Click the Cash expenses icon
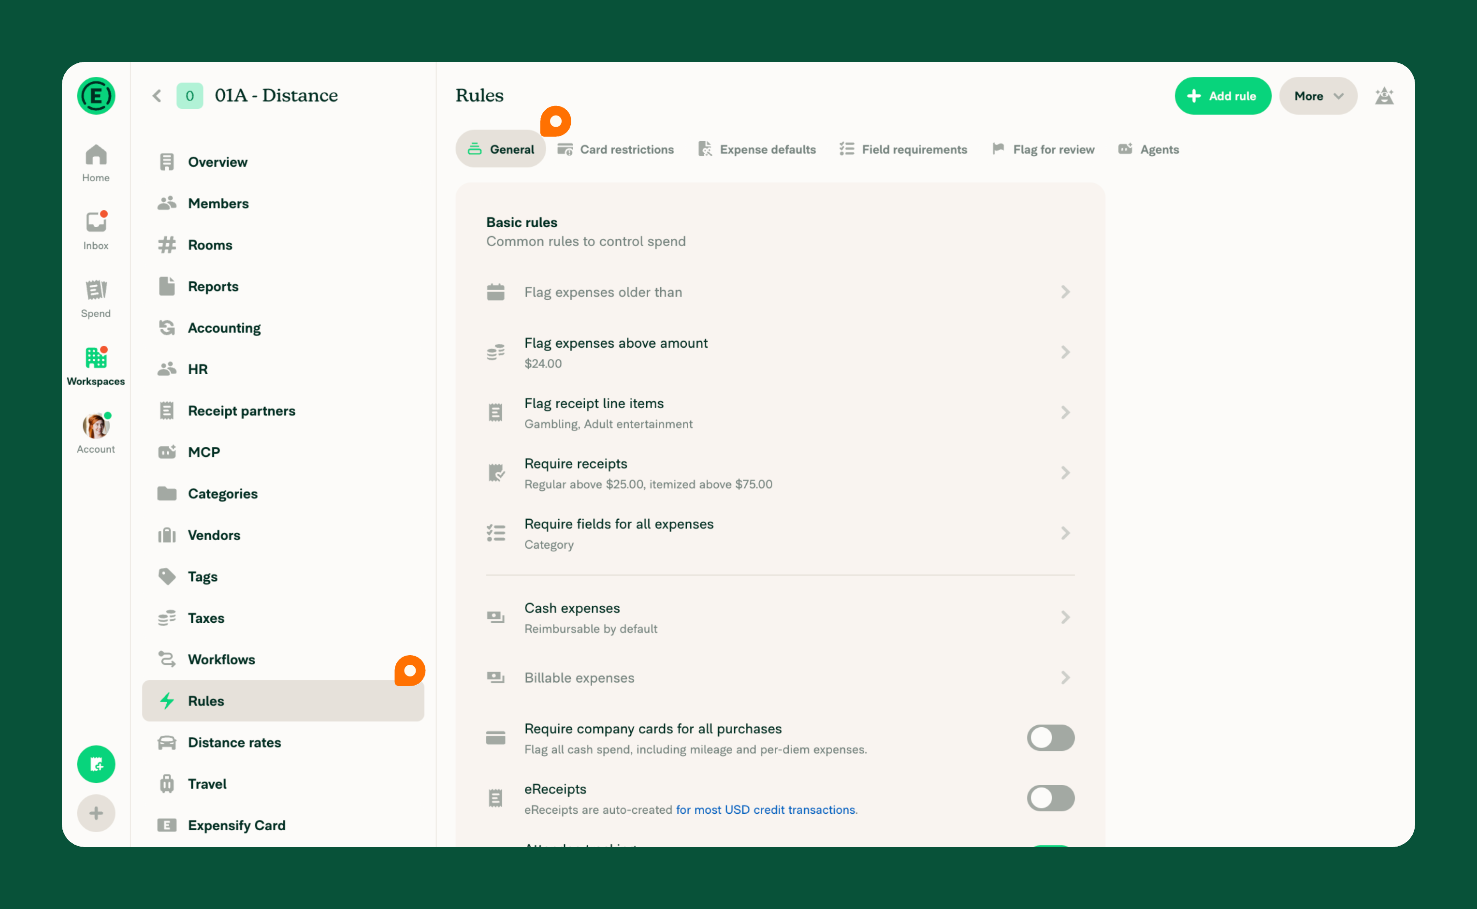Viewport: 1477px width, 909px height. click(x=496, y=617)
